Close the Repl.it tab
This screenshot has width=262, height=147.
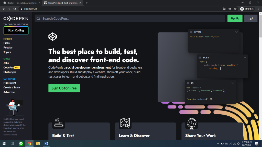coord(39,3)
